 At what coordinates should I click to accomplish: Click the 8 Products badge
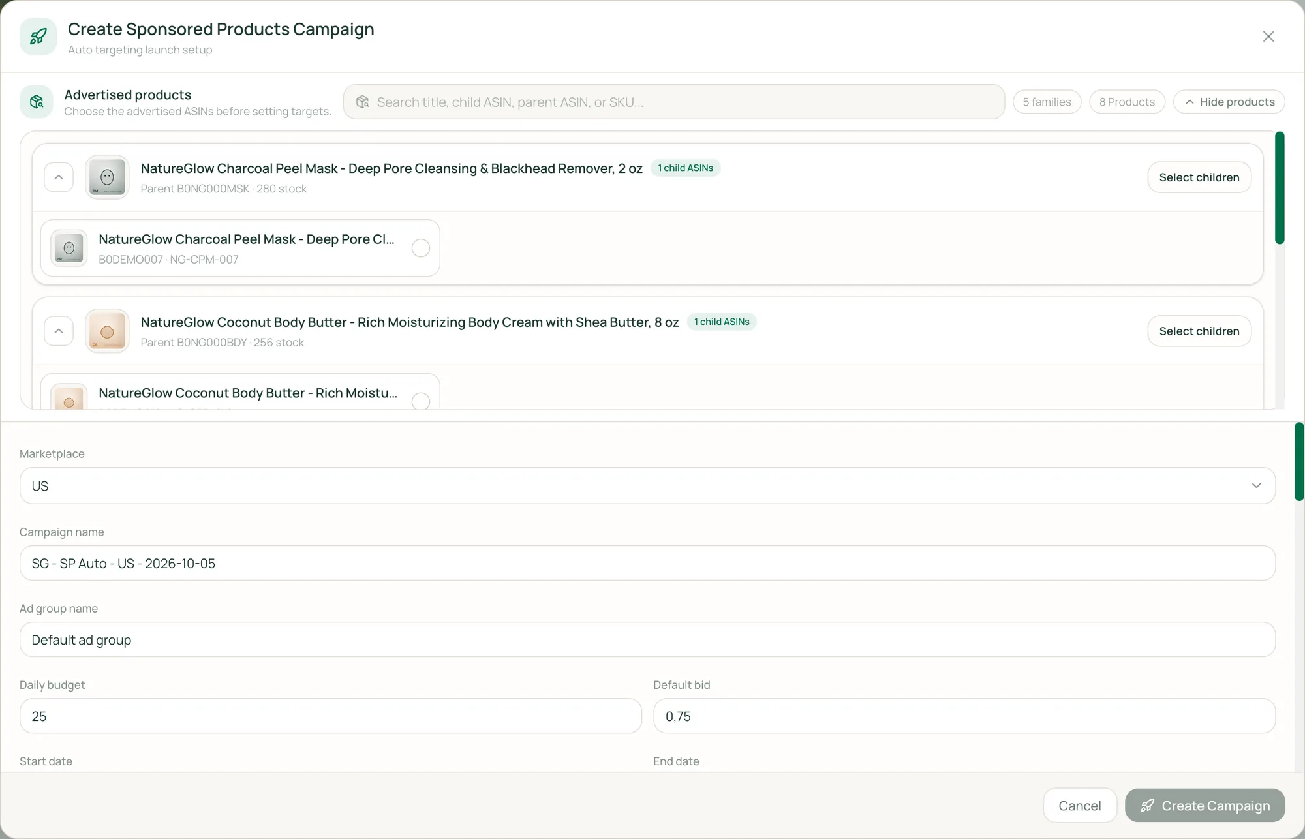(x=1127, y=102)
